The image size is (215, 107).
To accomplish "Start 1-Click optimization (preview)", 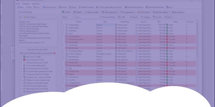I will (x=109, y=7).
